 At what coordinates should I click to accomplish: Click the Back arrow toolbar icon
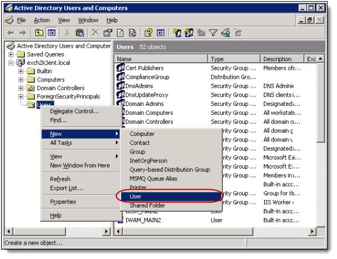point(10,33)
